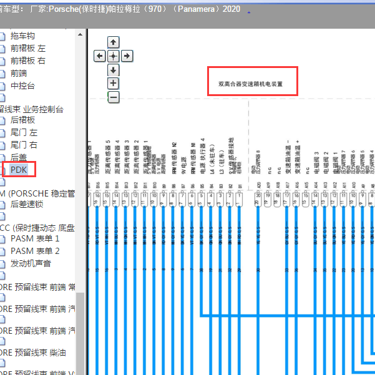375x375 pixels.
Task: Click the document icon beside 发动机声音
Action: (x=2, y=264)
